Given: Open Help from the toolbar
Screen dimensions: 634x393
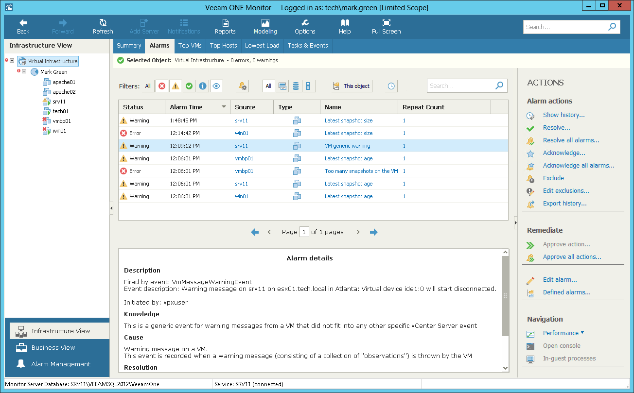Looking at the screenshot, I should pos(345,27).
